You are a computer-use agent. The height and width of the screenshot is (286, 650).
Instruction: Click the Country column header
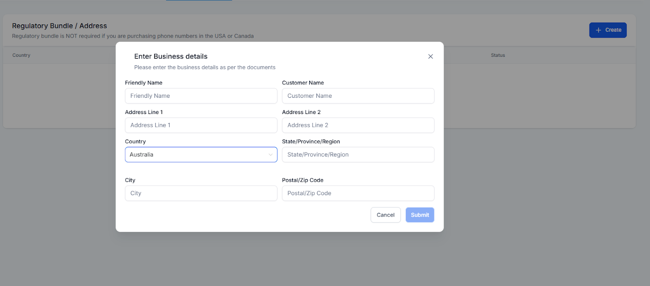pyautogui.click(x=21, y=55)
